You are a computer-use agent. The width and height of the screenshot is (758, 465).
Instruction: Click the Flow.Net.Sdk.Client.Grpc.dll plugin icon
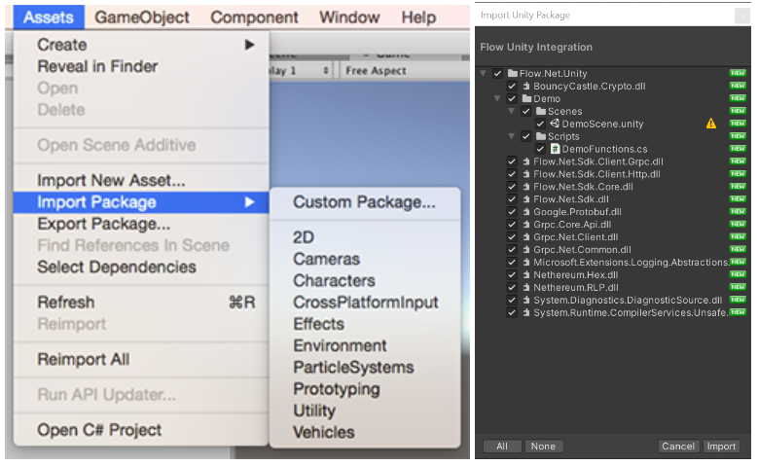(526, 161)
